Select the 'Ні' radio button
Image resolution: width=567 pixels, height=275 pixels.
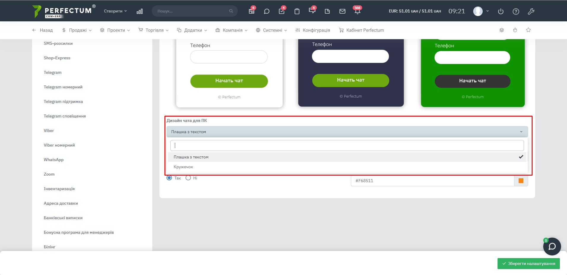coord(188,178)
